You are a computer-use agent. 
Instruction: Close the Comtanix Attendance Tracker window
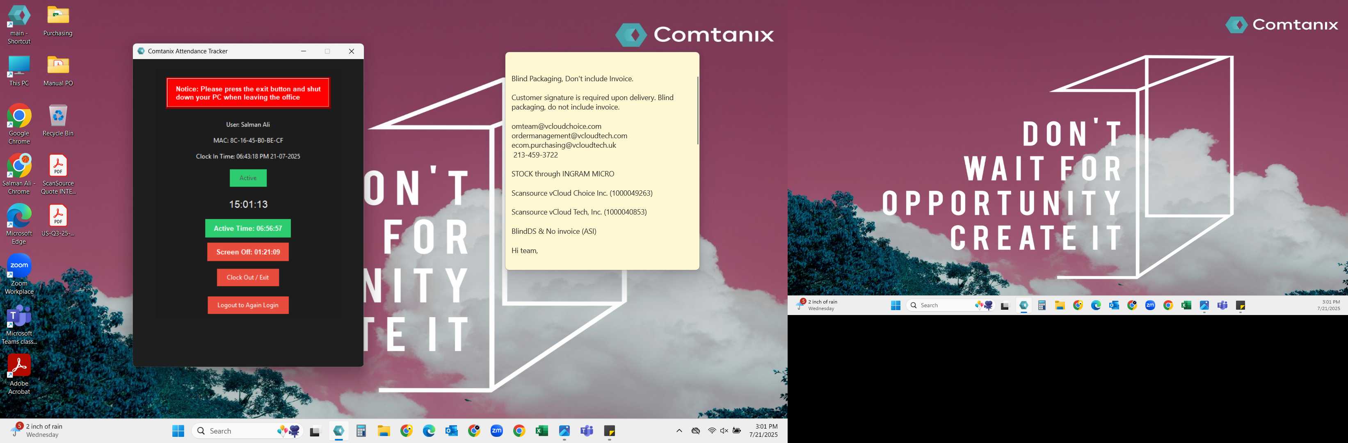(x=352, y=51)
